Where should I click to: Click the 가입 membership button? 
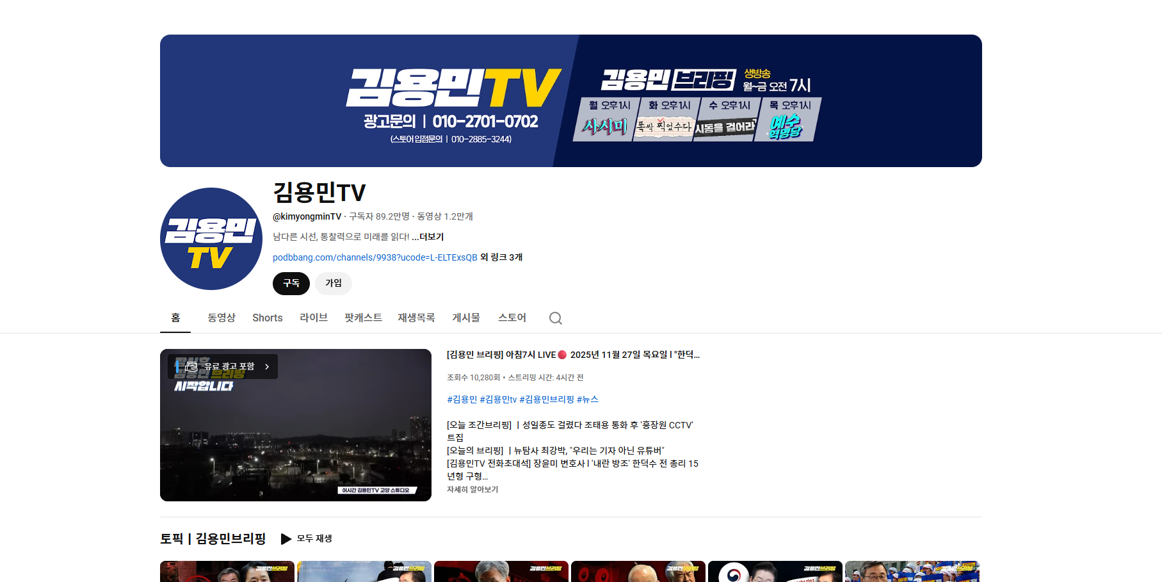tap(334, 284)
